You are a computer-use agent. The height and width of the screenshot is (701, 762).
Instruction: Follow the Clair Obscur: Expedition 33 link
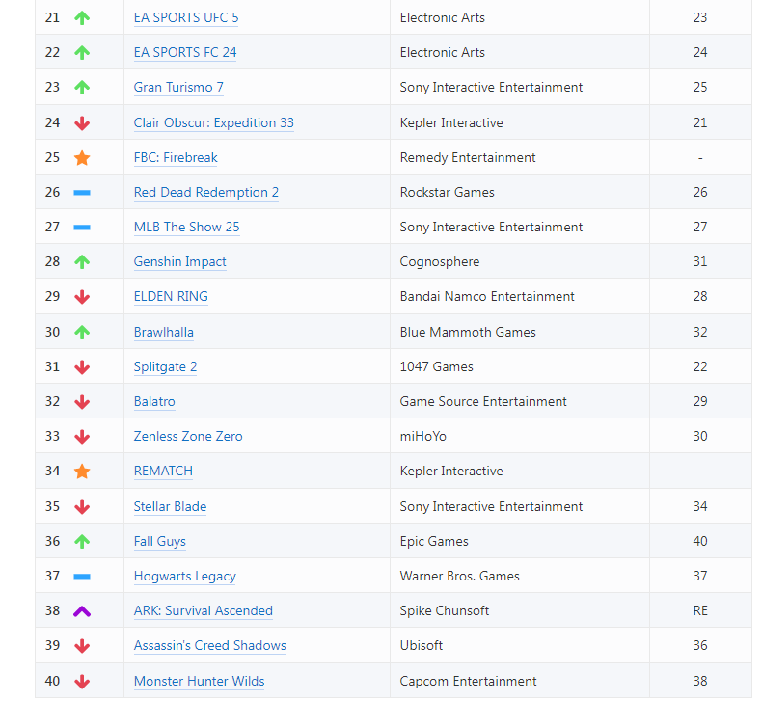(x=213, y=123)
